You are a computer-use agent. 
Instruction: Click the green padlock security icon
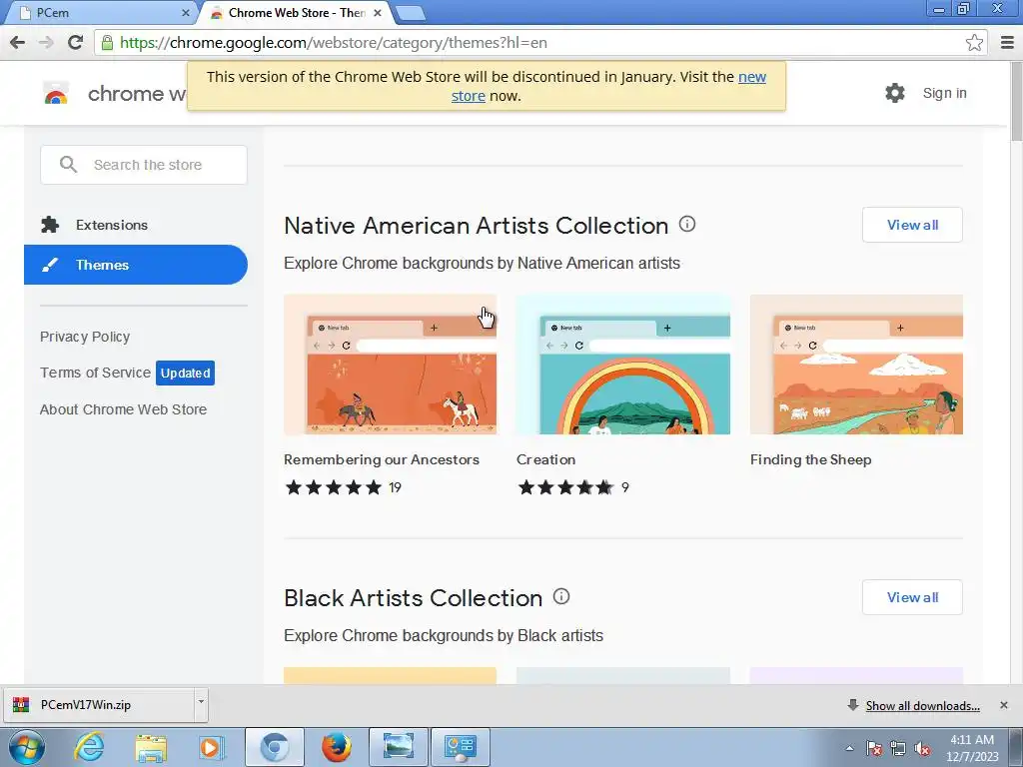tap(107, 43)
